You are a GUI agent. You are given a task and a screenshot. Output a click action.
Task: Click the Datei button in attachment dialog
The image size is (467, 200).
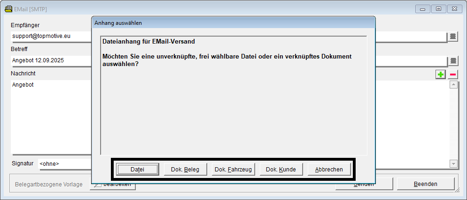(137, 170)
